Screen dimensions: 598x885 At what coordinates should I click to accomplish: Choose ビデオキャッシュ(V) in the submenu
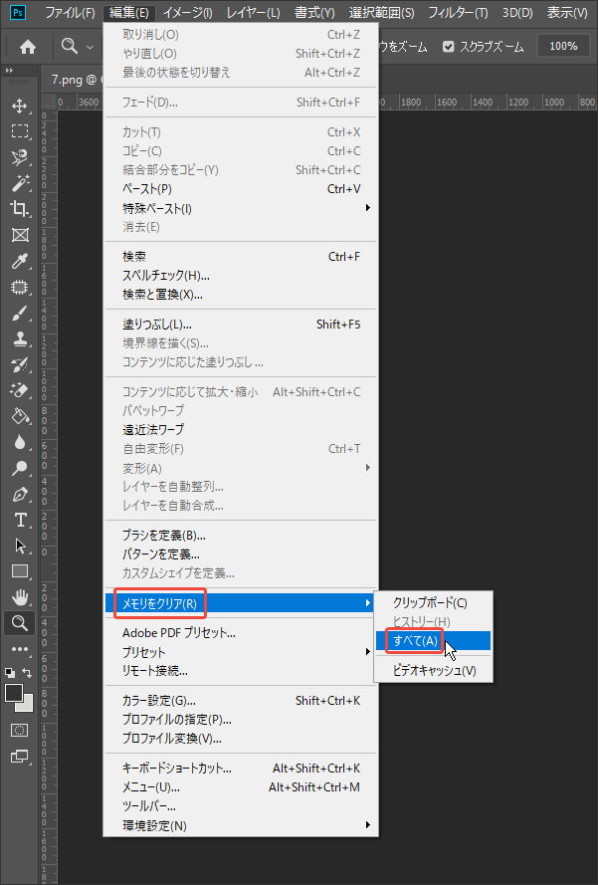433,671
